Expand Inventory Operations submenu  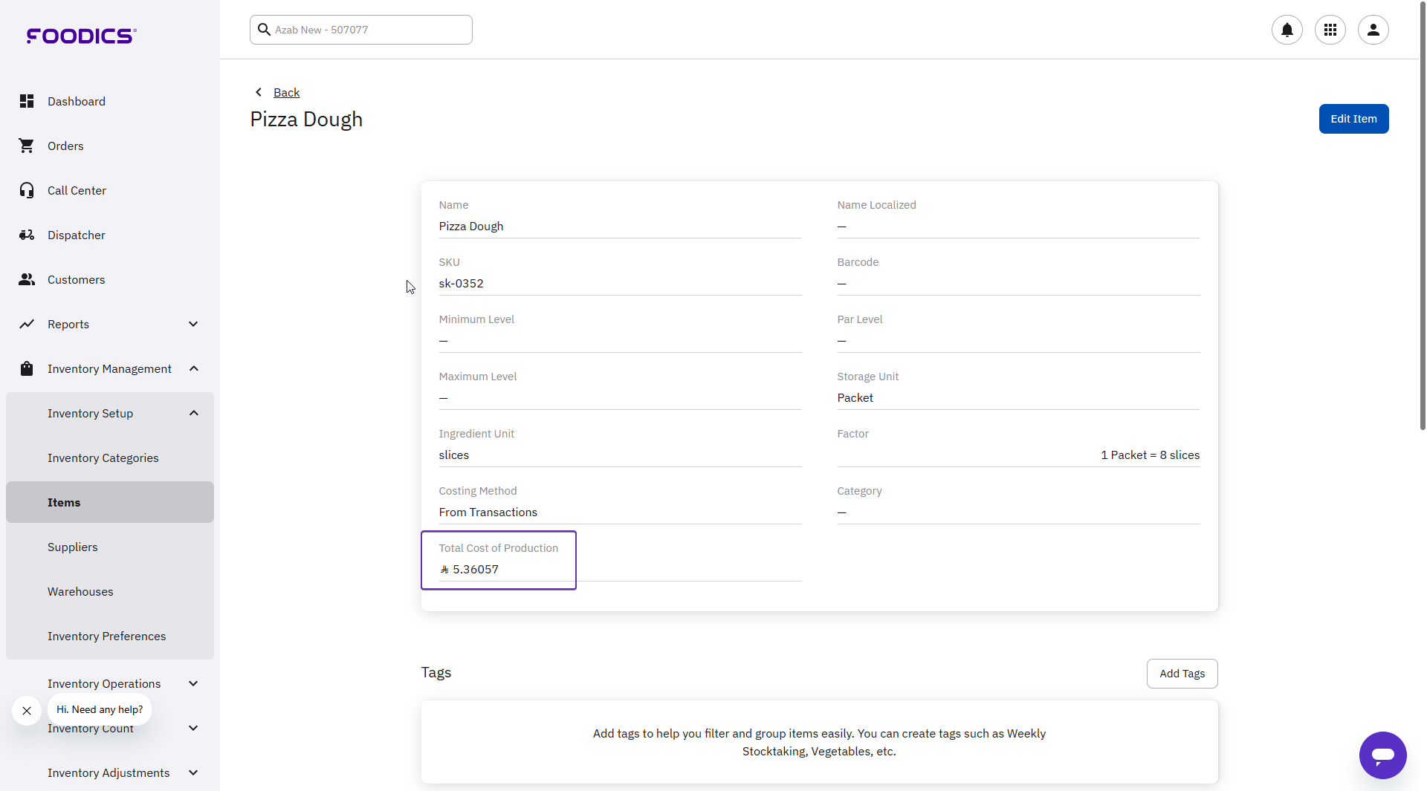tap(193, 683)
